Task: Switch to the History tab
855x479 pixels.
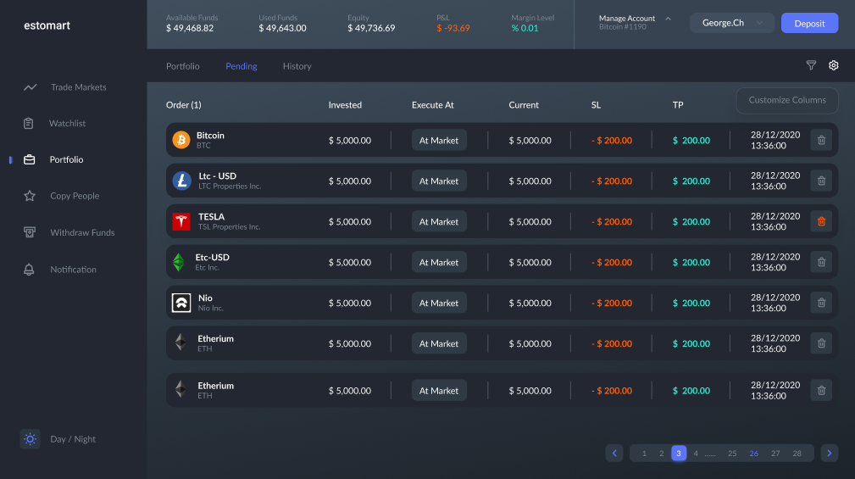Action: pyautogui.click(x=297, y=66)
